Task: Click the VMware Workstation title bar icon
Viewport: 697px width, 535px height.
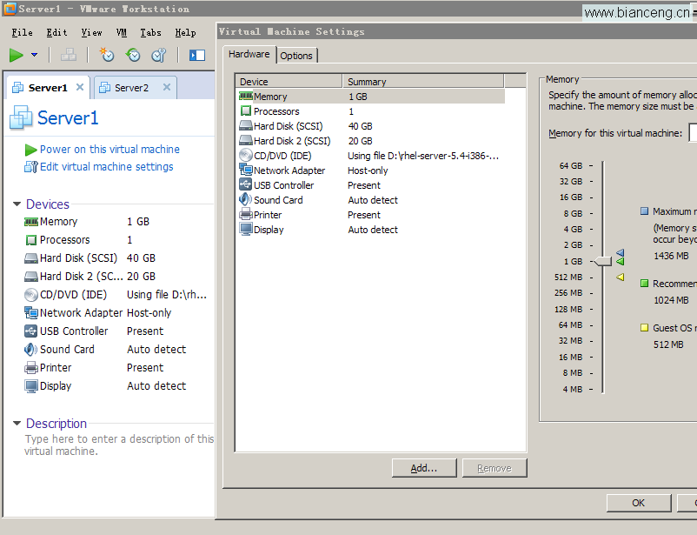Action: [x=10, y=8]
